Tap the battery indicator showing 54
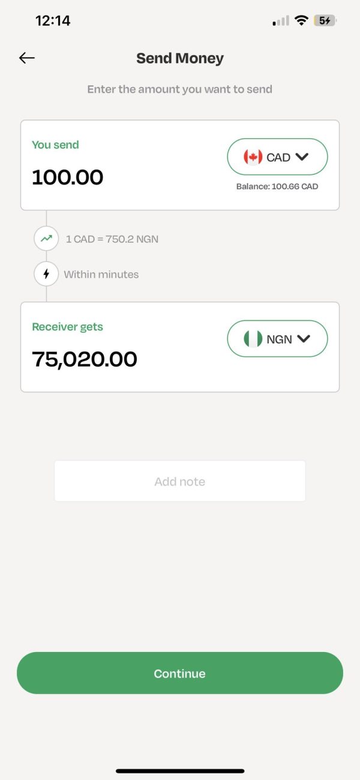This screenshot has height=780, width=360. [x=325, y=20]
